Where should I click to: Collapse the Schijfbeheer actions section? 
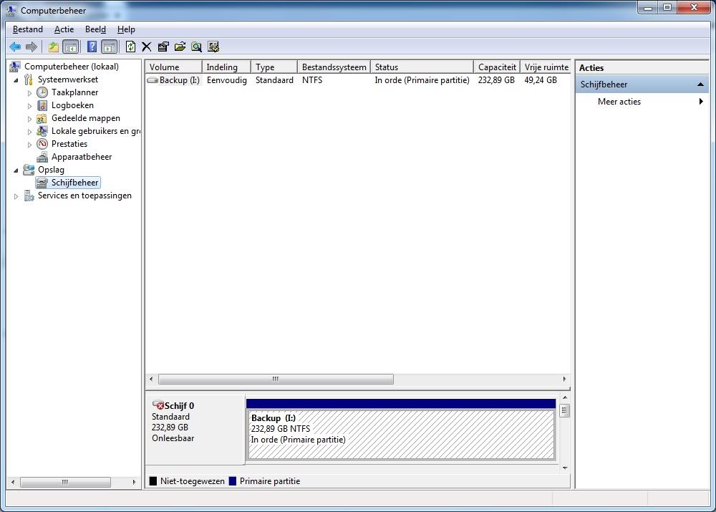(700, 84)
